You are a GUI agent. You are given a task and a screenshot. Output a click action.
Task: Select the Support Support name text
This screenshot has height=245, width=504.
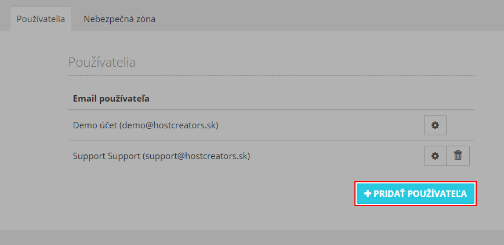[x=106, y=156]
